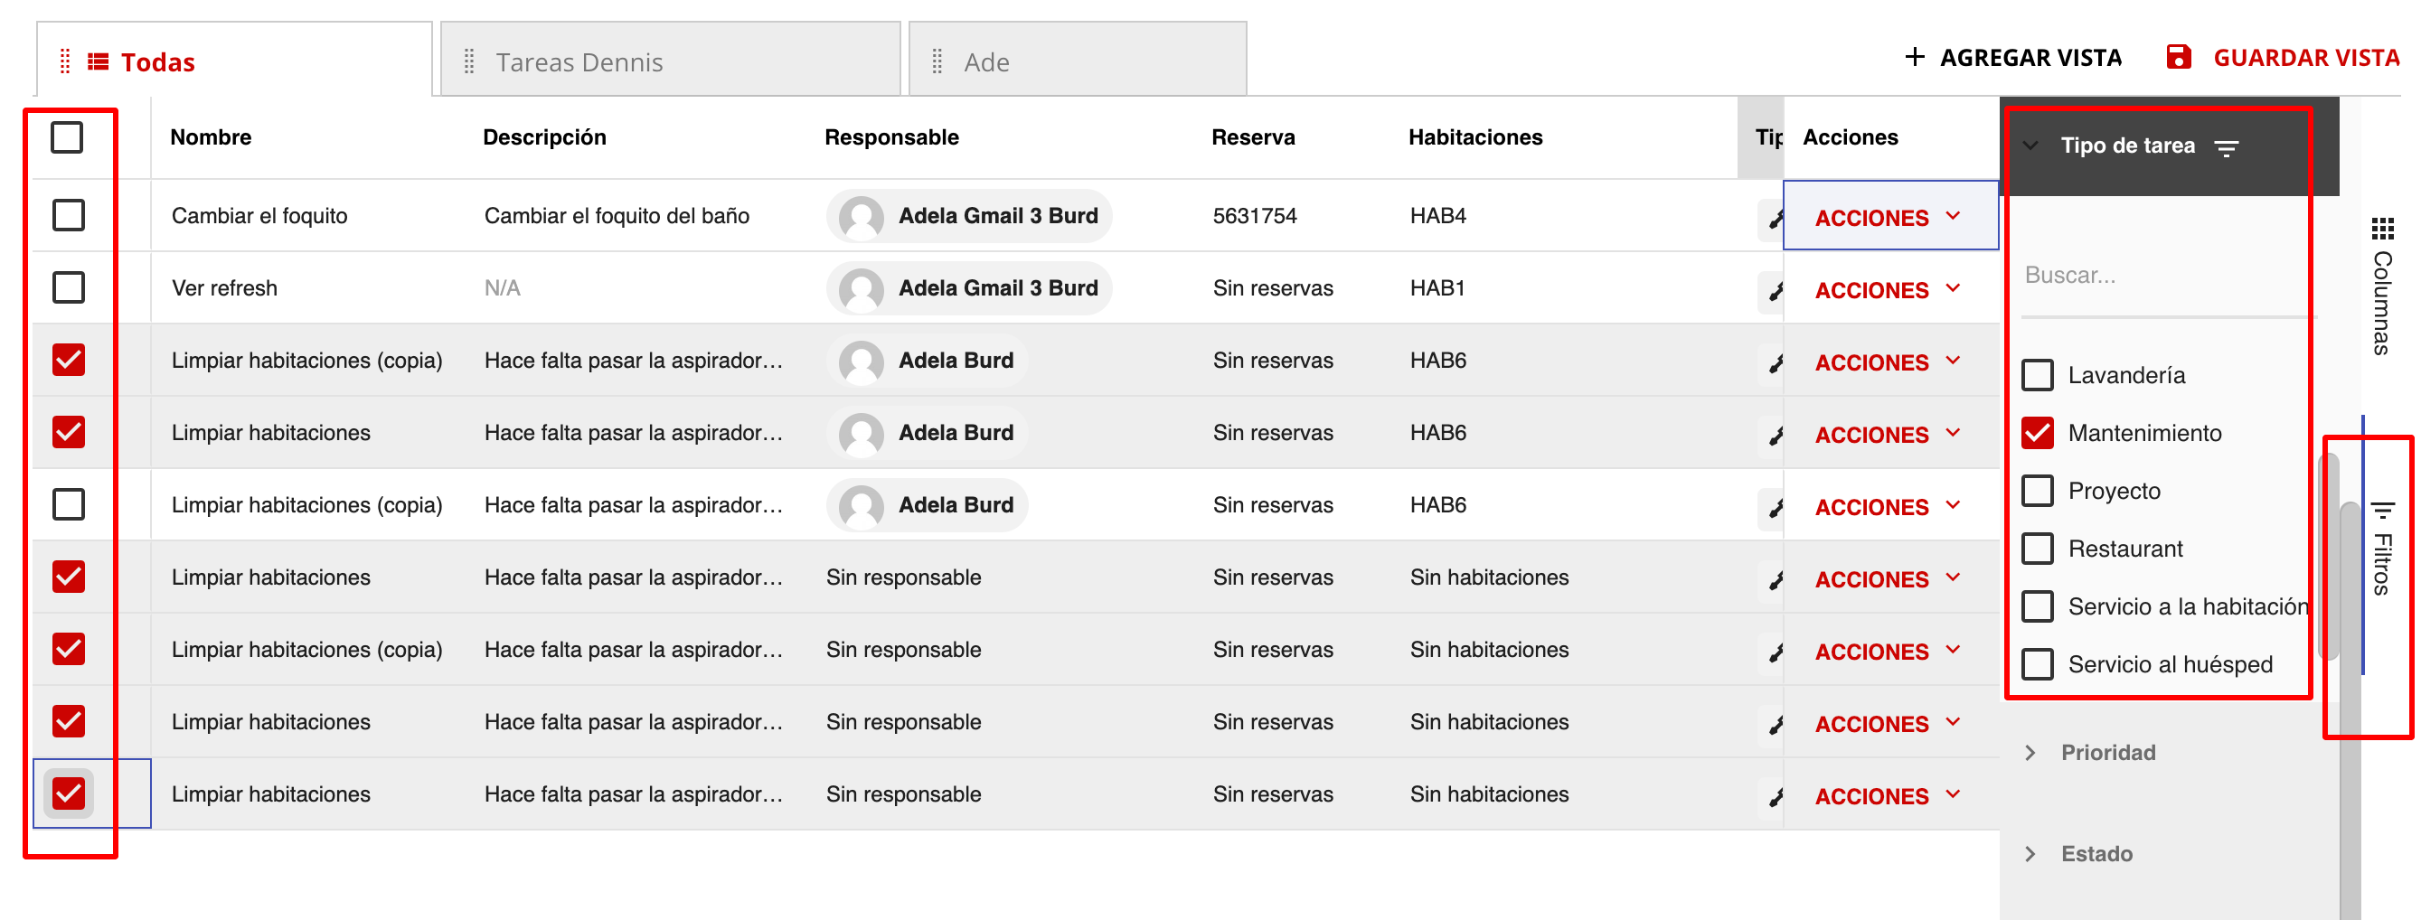Enable the Lavandería filter checkbox
The height and width of the screenshot is (920, 2421).
pos(2037,375)
